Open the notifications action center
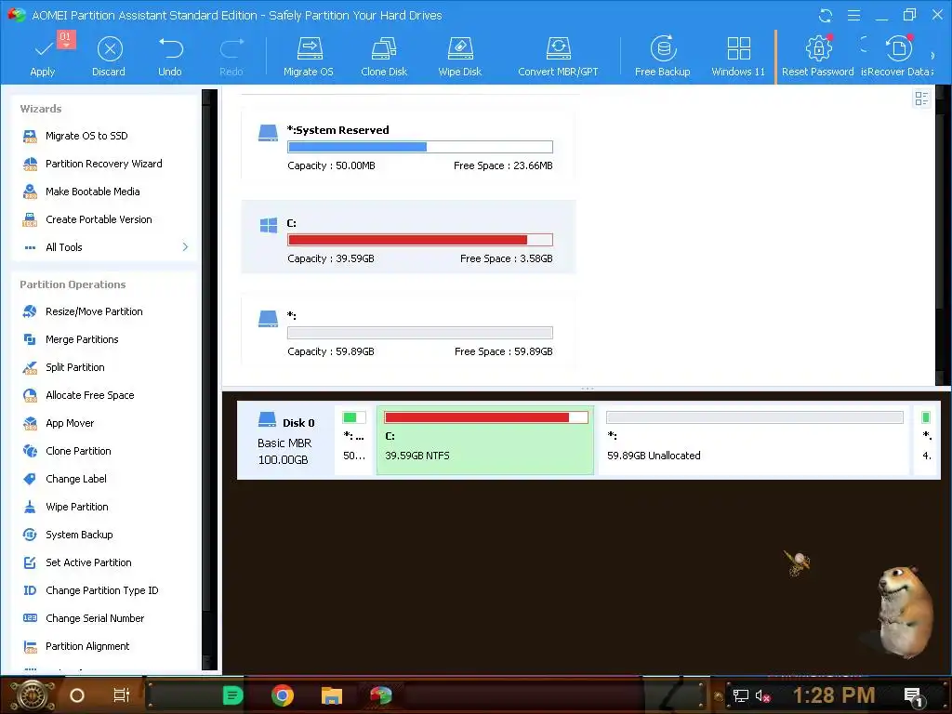 coord(914,697)
